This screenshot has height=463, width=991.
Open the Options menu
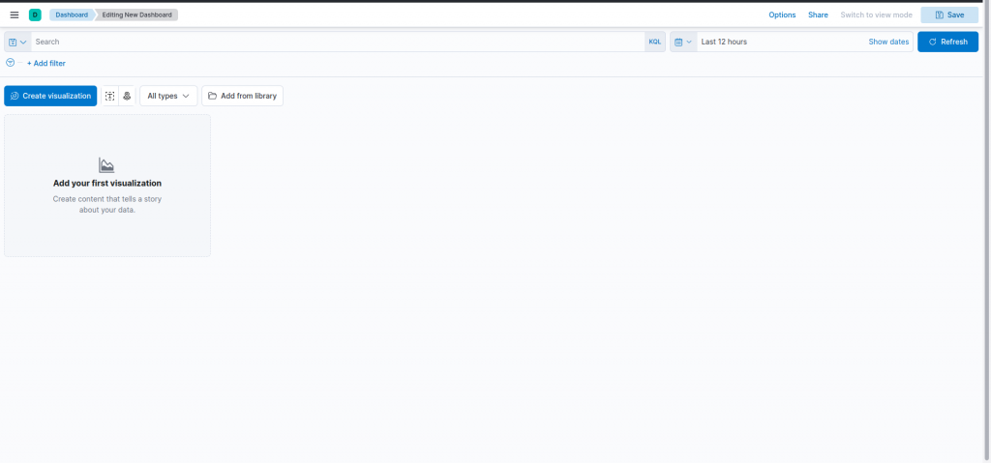[x=782, y=14]
